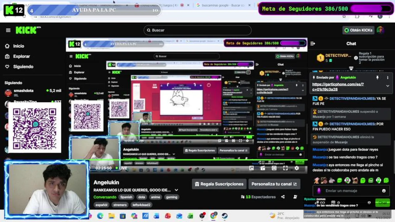Screen dimensions: 395x222
Task: Open the DETECTIVEP... top gifter entry
Action: 334,58
